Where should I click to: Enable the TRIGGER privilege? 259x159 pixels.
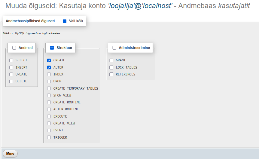(49, 137)
